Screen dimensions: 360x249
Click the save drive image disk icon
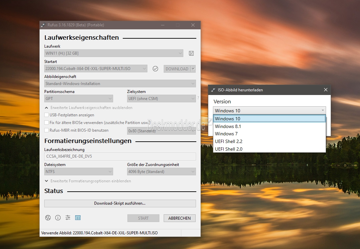pos(191,53)
